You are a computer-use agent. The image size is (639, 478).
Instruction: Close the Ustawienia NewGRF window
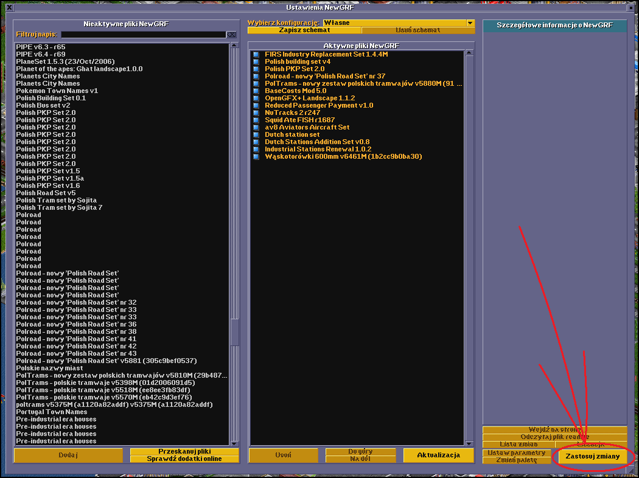pyautogui.click(x=9, y=7)
